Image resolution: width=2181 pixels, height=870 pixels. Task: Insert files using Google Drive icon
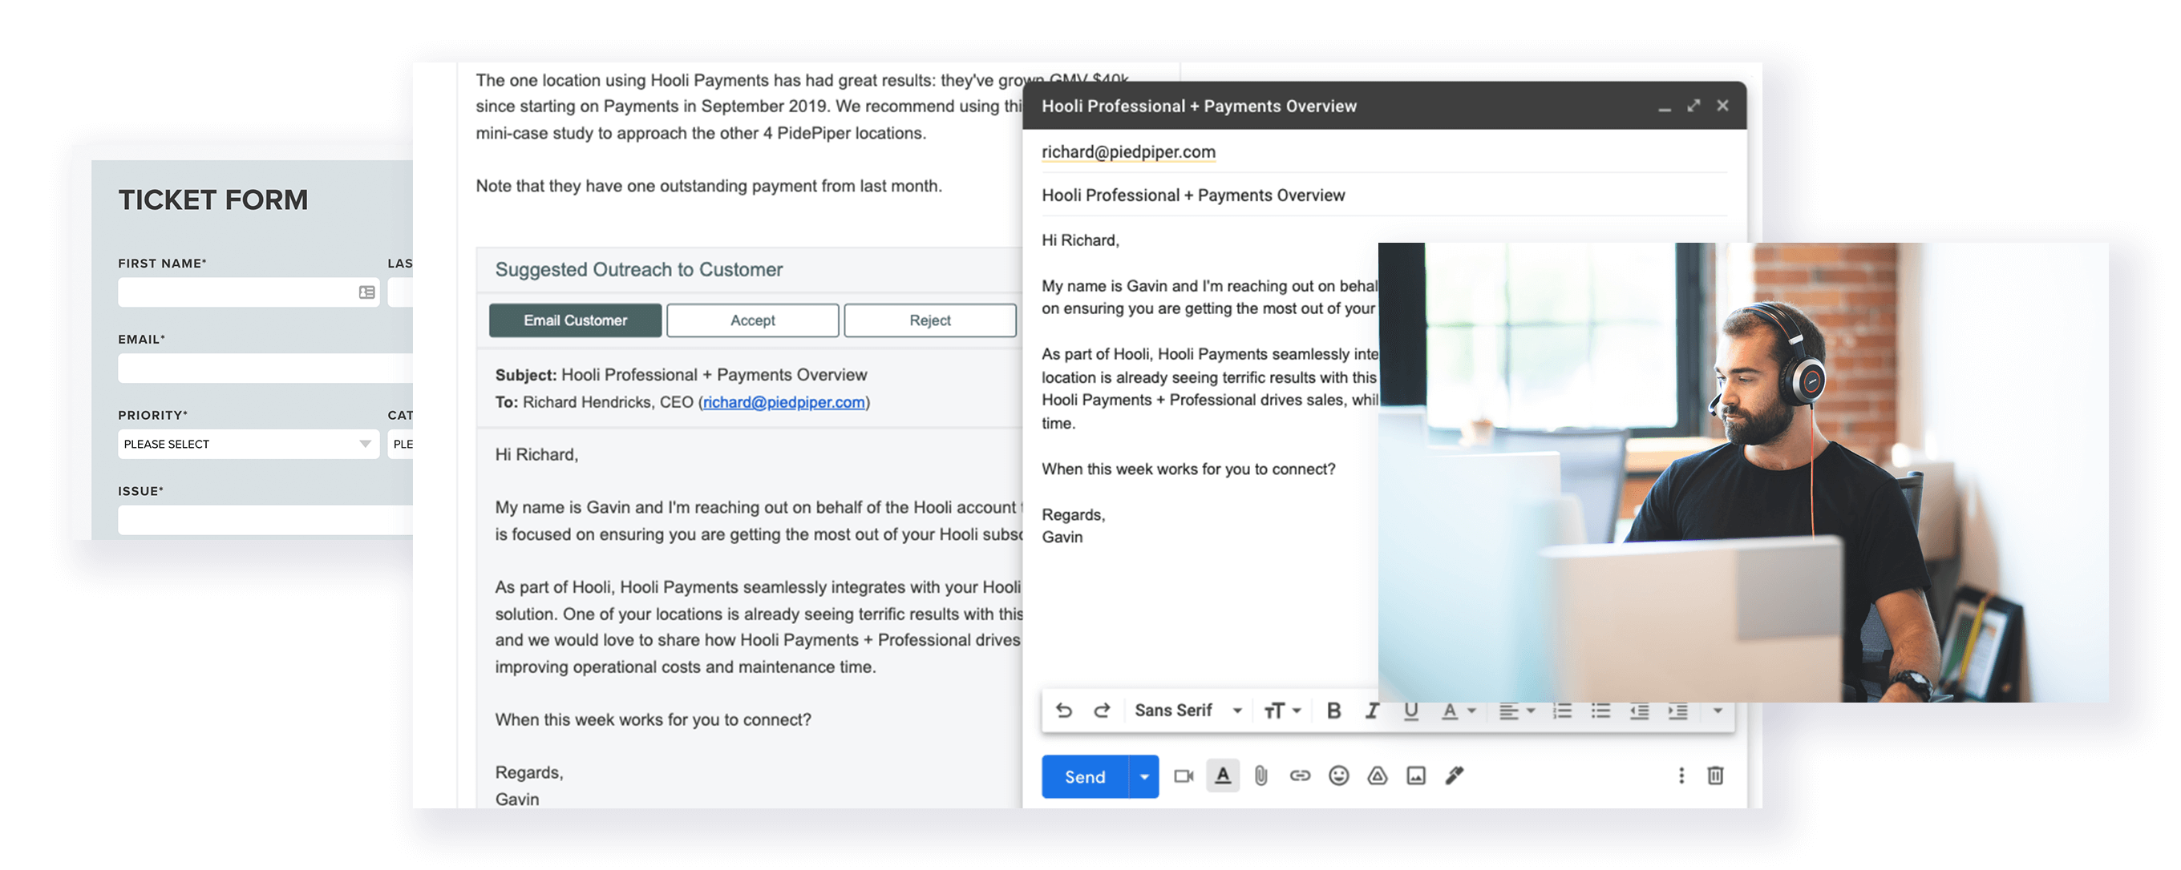(1378, 775)
